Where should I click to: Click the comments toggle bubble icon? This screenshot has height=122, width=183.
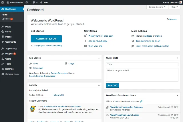[133, 41]
